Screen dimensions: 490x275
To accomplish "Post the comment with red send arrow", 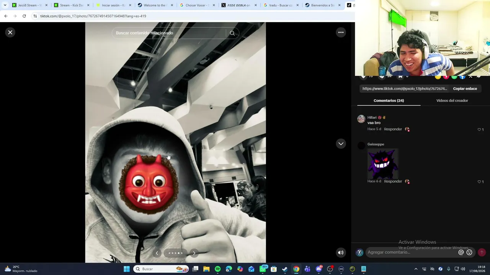I will point(482,252).
